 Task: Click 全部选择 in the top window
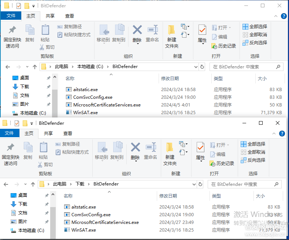[255, 27]
